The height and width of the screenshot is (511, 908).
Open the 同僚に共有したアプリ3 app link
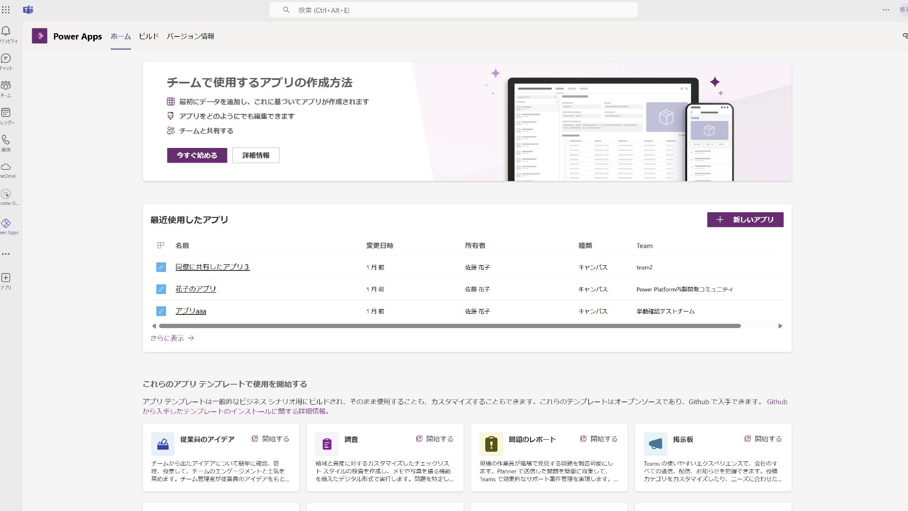[x=212, y=267]
